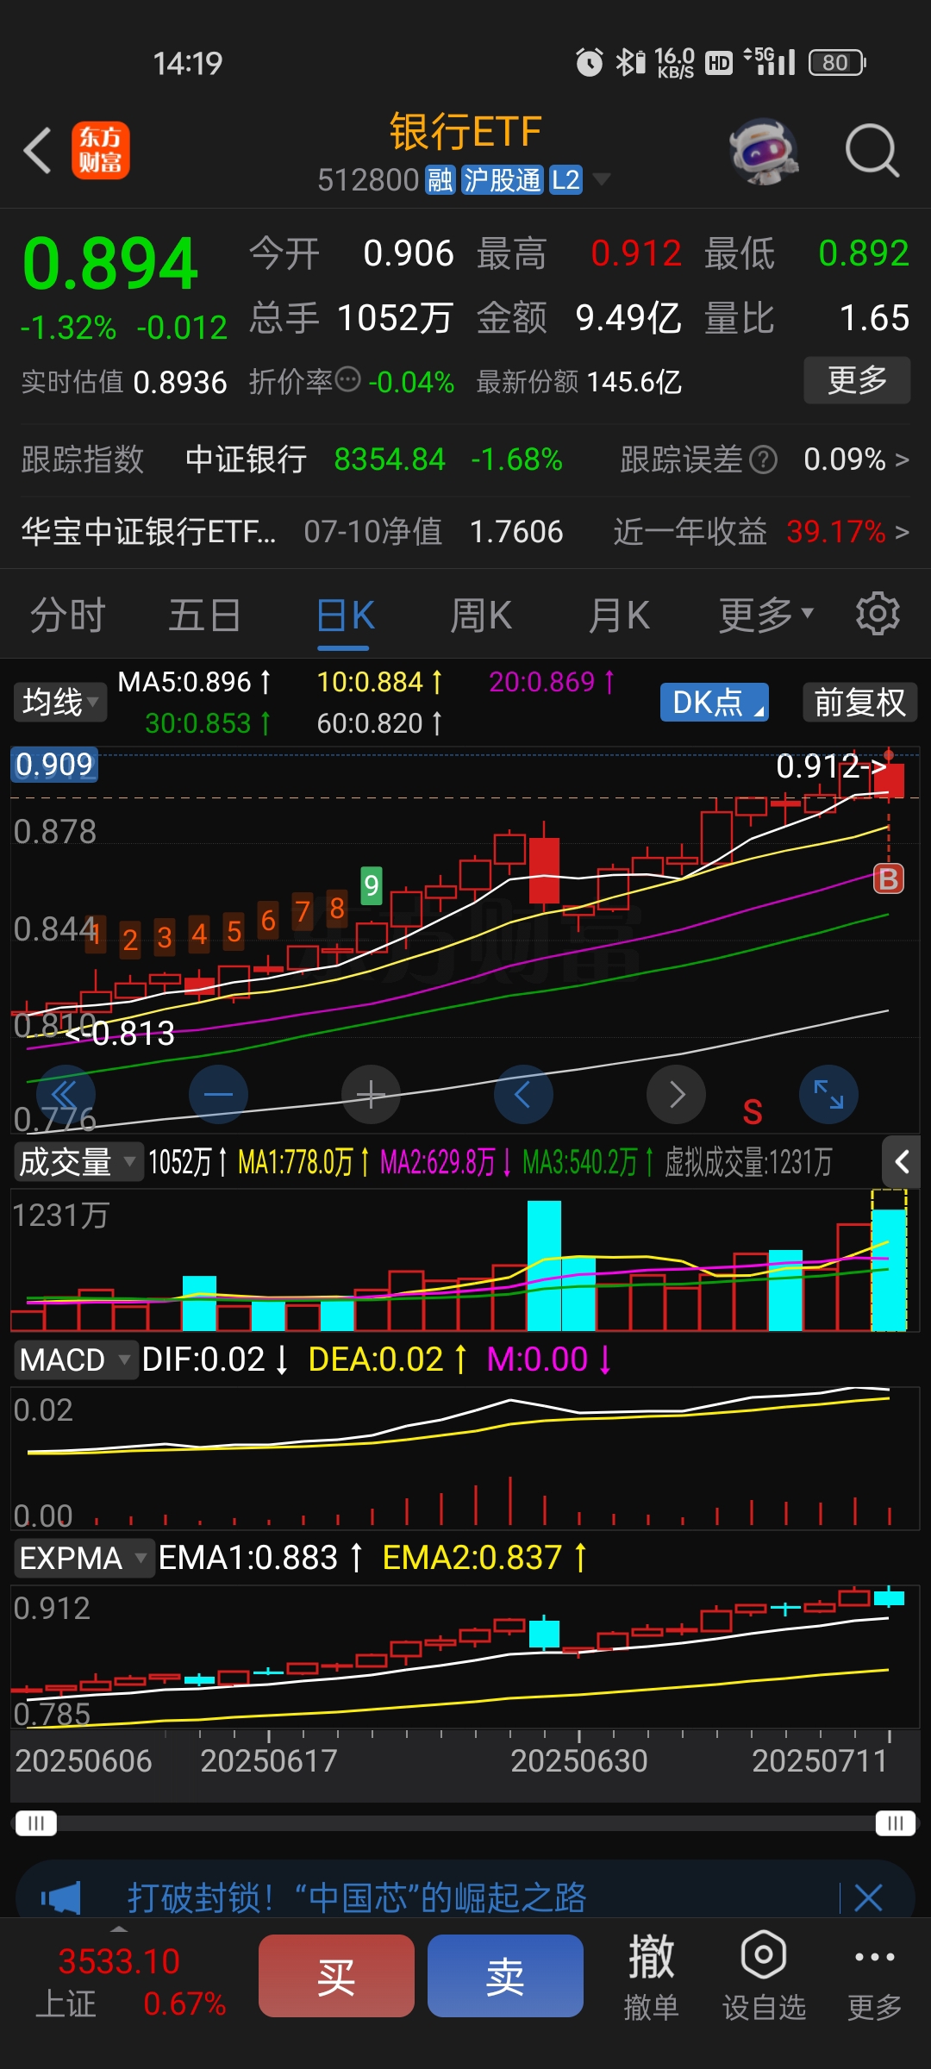Open 近一年收益 39.17% link
The height and width of the screenshot is (2069, 931).
tap(761, 532)
